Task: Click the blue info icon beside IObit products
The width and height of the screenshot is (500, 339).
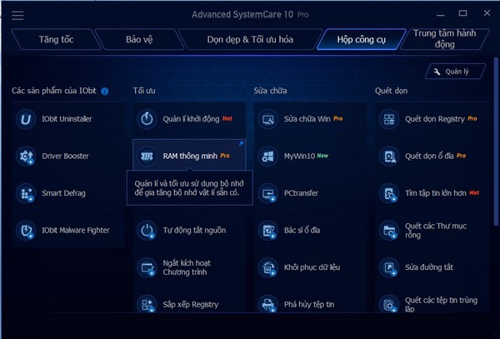Action: point(105,91)
